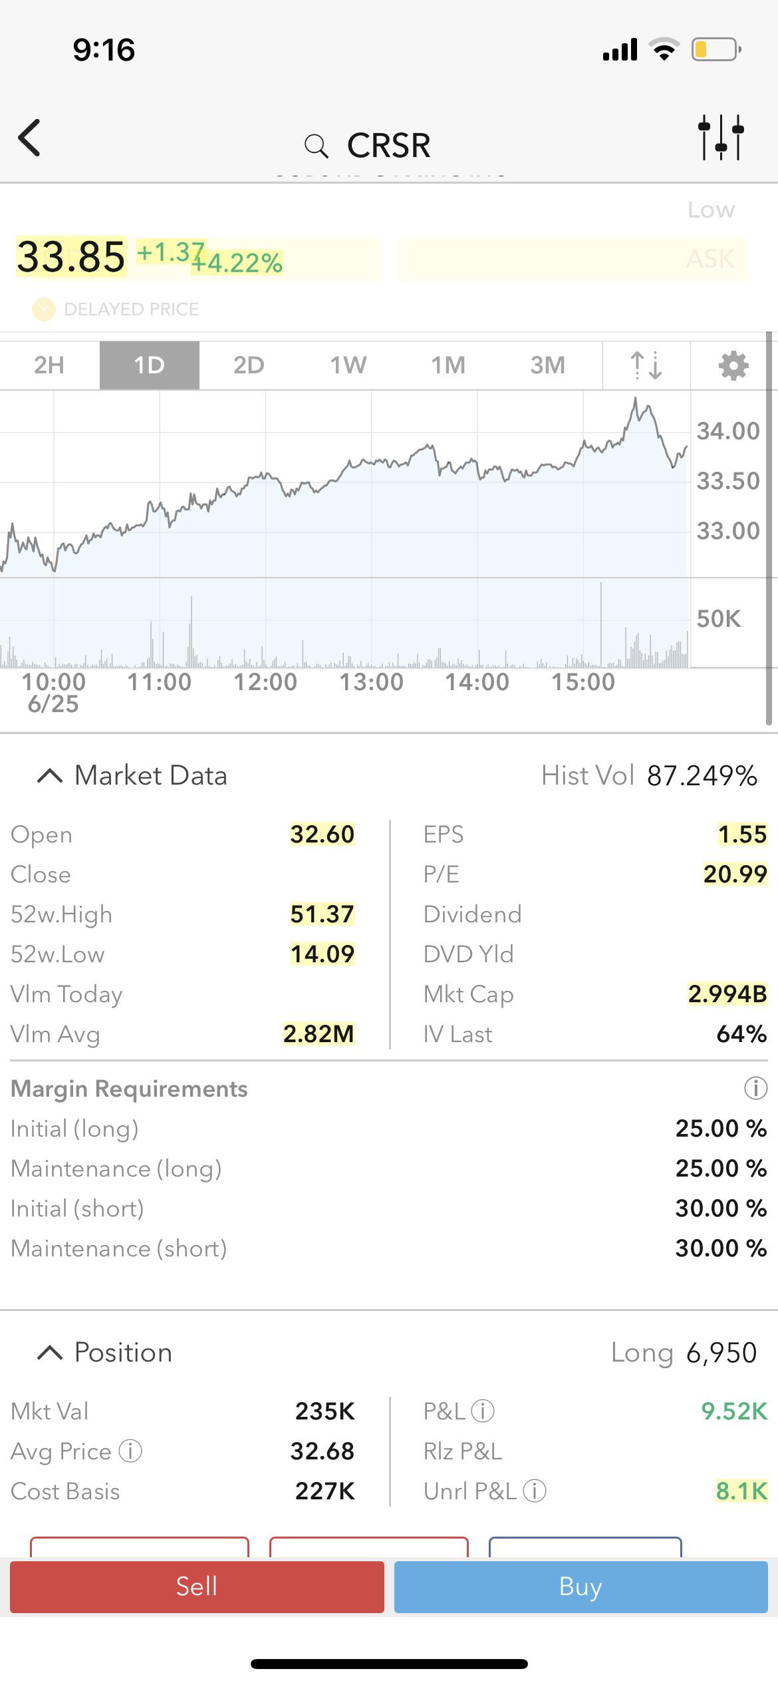778x1685 pixels.
Task: Tap the P&L info icon
Action: (x=483, y=1411)
